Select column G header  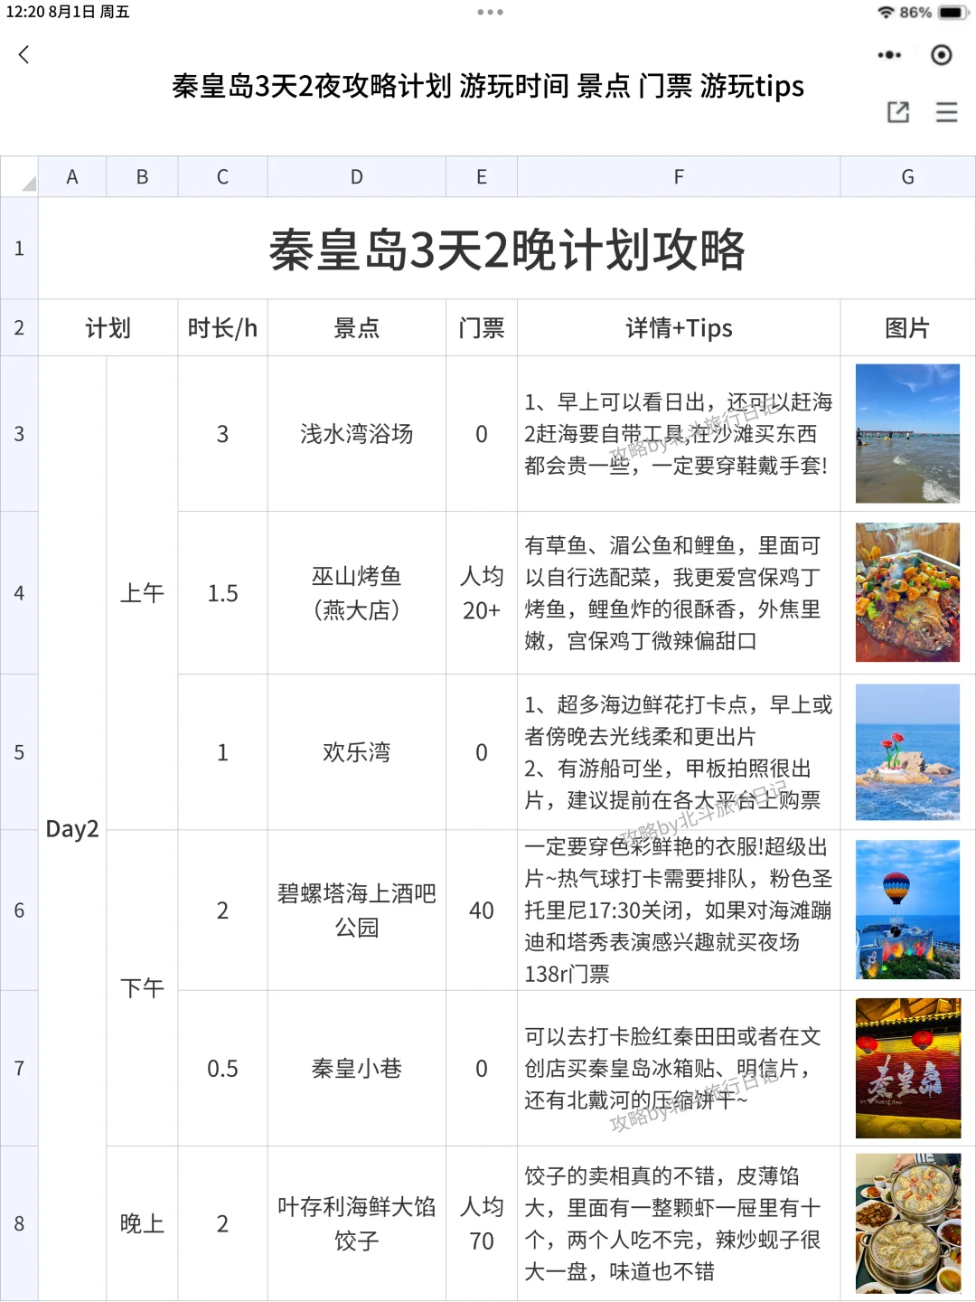(x=908, y=177)
